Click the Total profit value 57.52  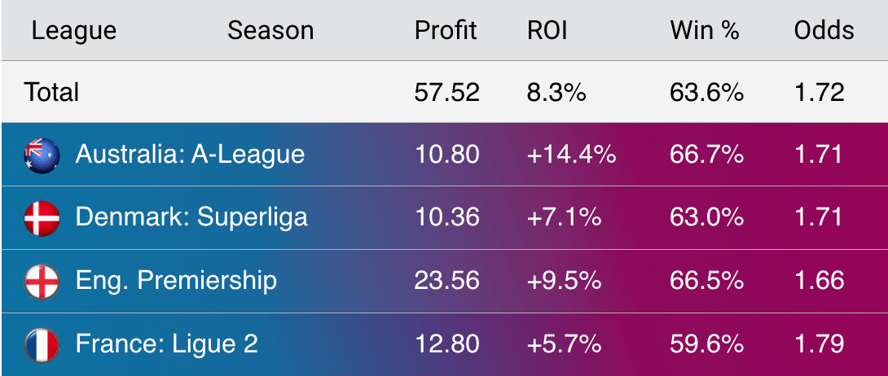pos(446,92)
